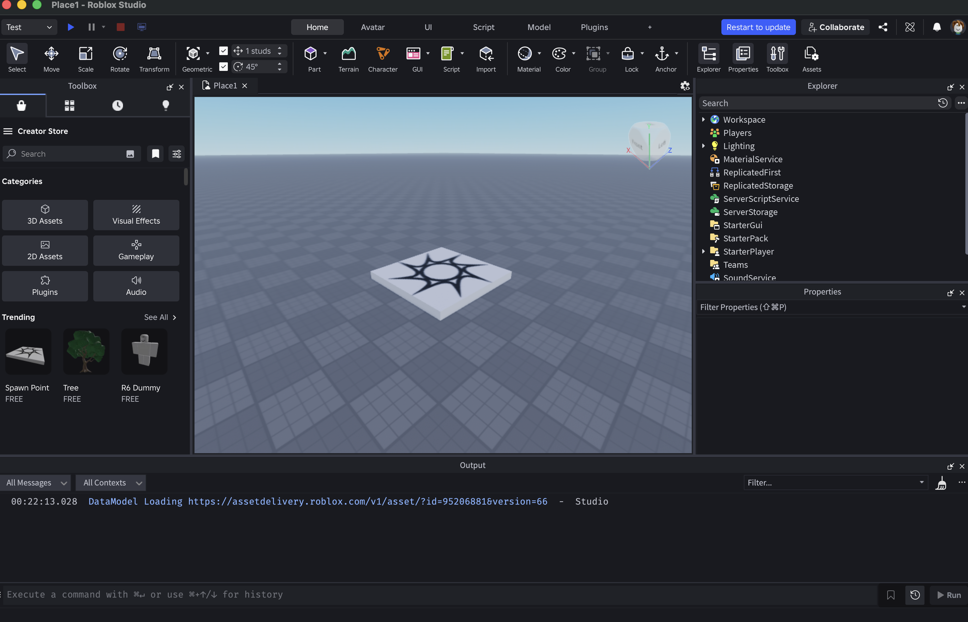The height and width of the screenshot is (622, 968).
Task: Click Restart to update button
Action: pyautogui.click(x=758, y=27)
